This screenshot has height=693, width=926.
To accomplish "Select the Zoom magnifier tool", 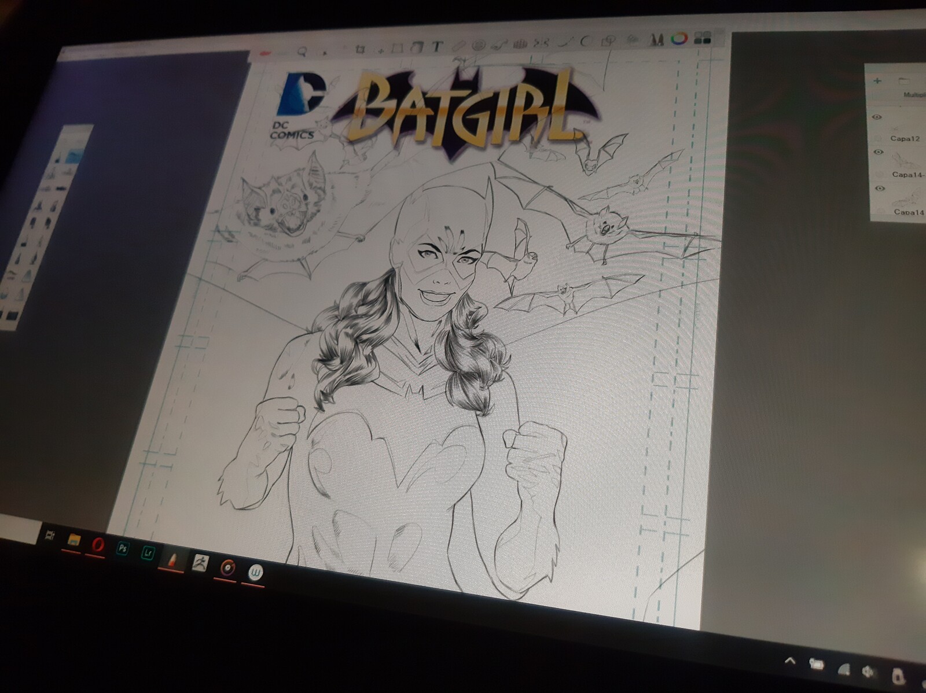I will [x=302, y=51].
